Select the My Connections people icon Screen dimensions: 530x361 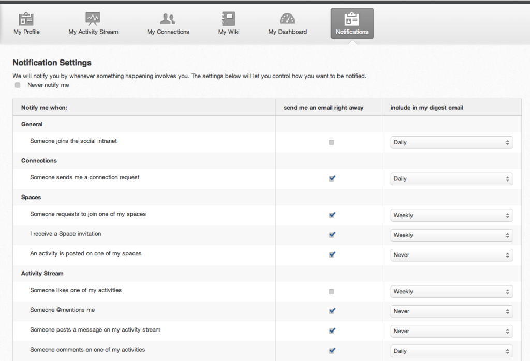click(x=168, y=19)
